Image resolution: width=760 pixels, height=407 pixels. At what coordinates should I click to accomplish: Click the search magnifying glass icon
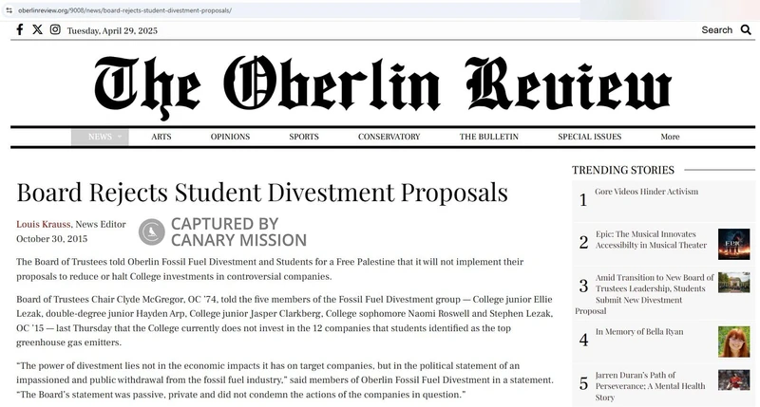pyautogui.click(x=746, y=29)
